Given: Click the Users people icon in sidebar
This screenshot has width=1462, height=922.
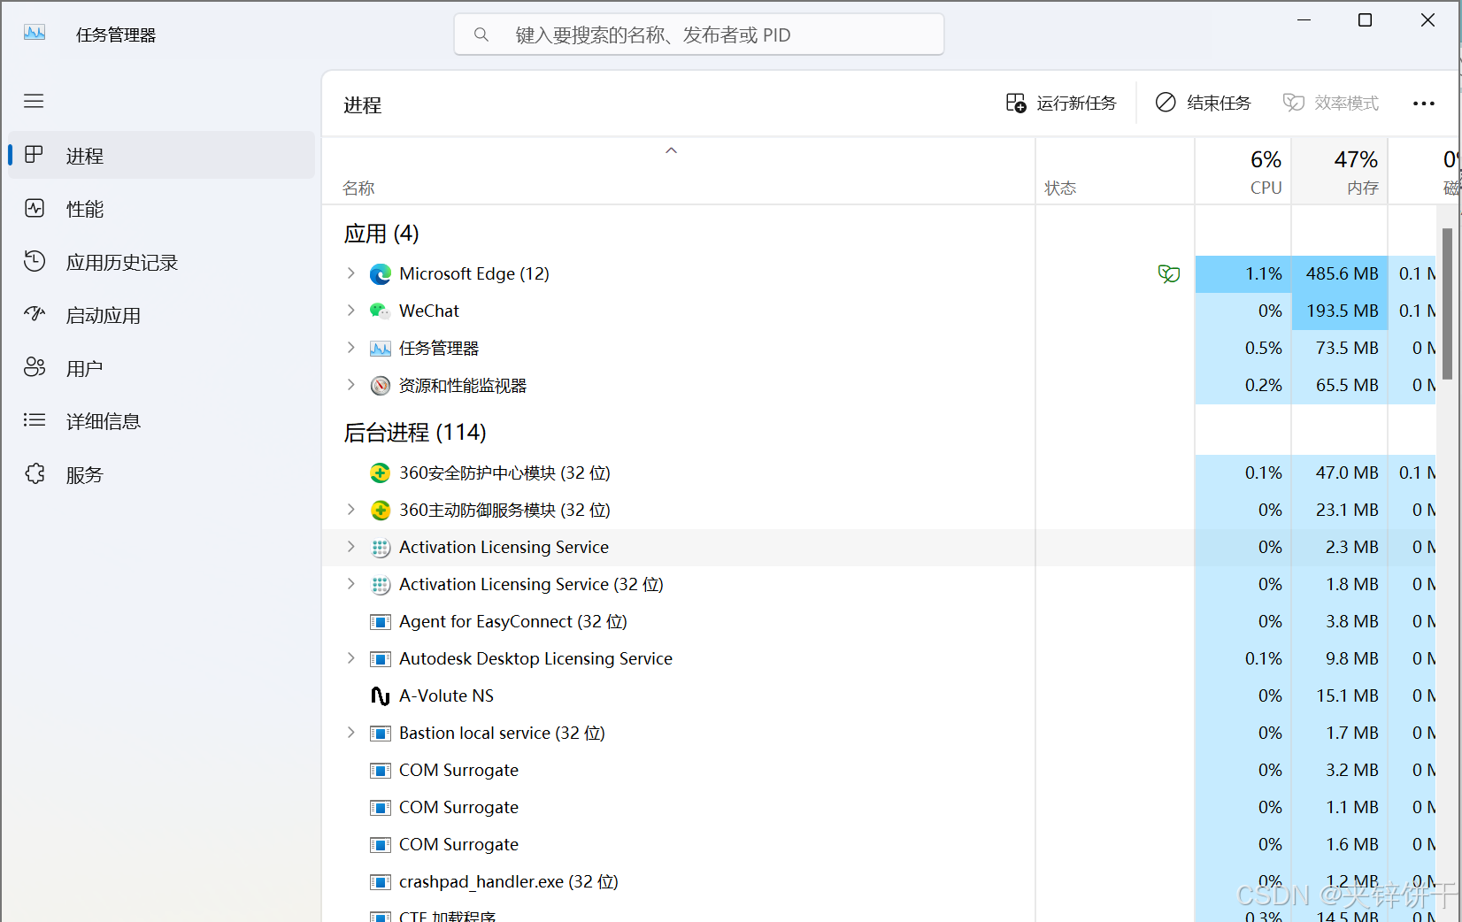Looking at the screenshot, I should [35, 367].
